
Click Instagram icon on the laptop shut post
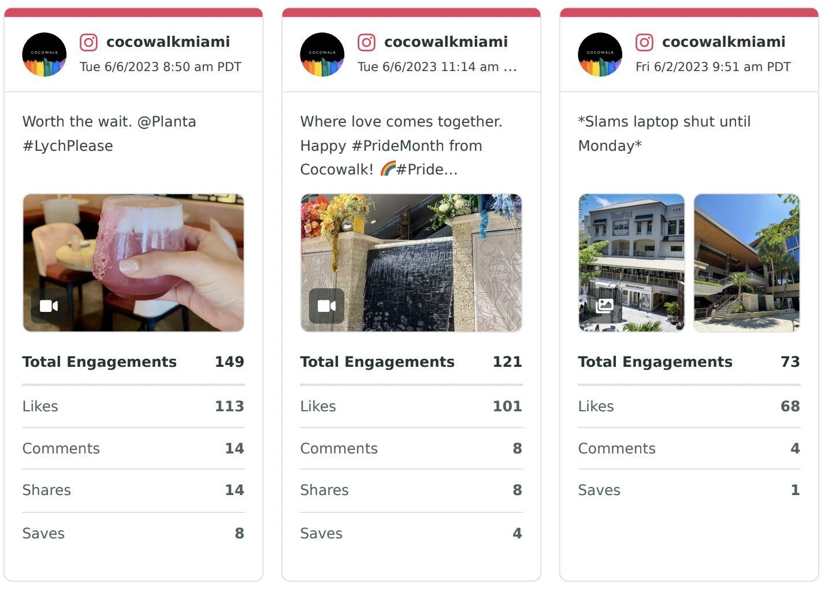point(644,42)
